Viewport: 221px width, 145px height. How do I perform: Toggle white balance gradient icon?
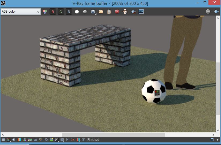[x=19, y=140]
